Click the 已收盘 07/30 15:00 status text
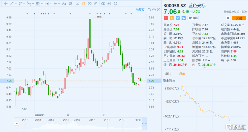 235,12
